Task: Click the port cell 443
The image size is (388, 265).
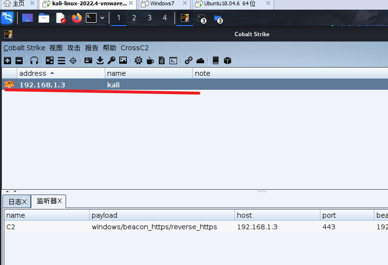Action: tap(329, 227)
